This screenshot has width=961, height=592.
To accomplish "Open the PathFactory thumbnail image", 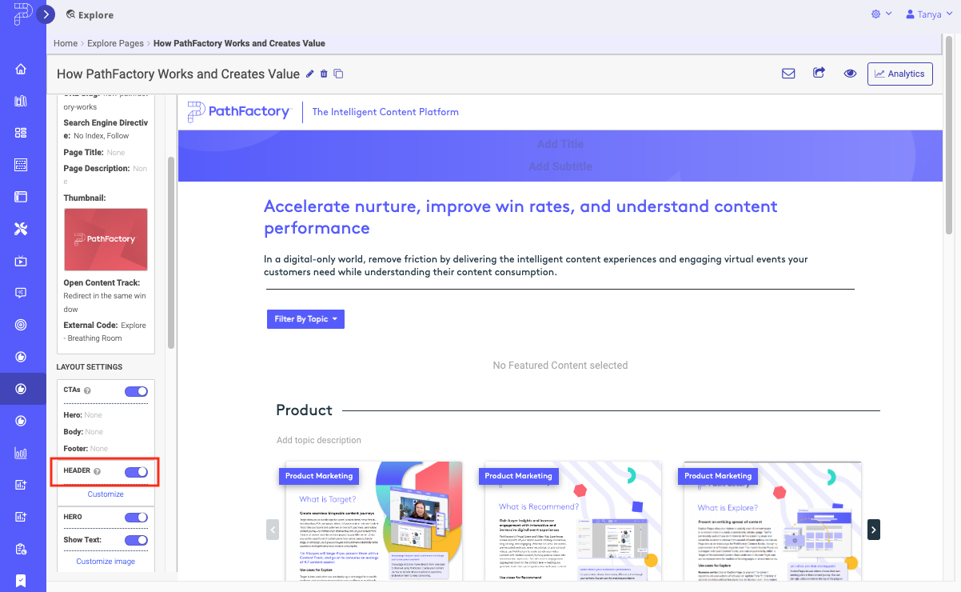I will pos(106,238).
